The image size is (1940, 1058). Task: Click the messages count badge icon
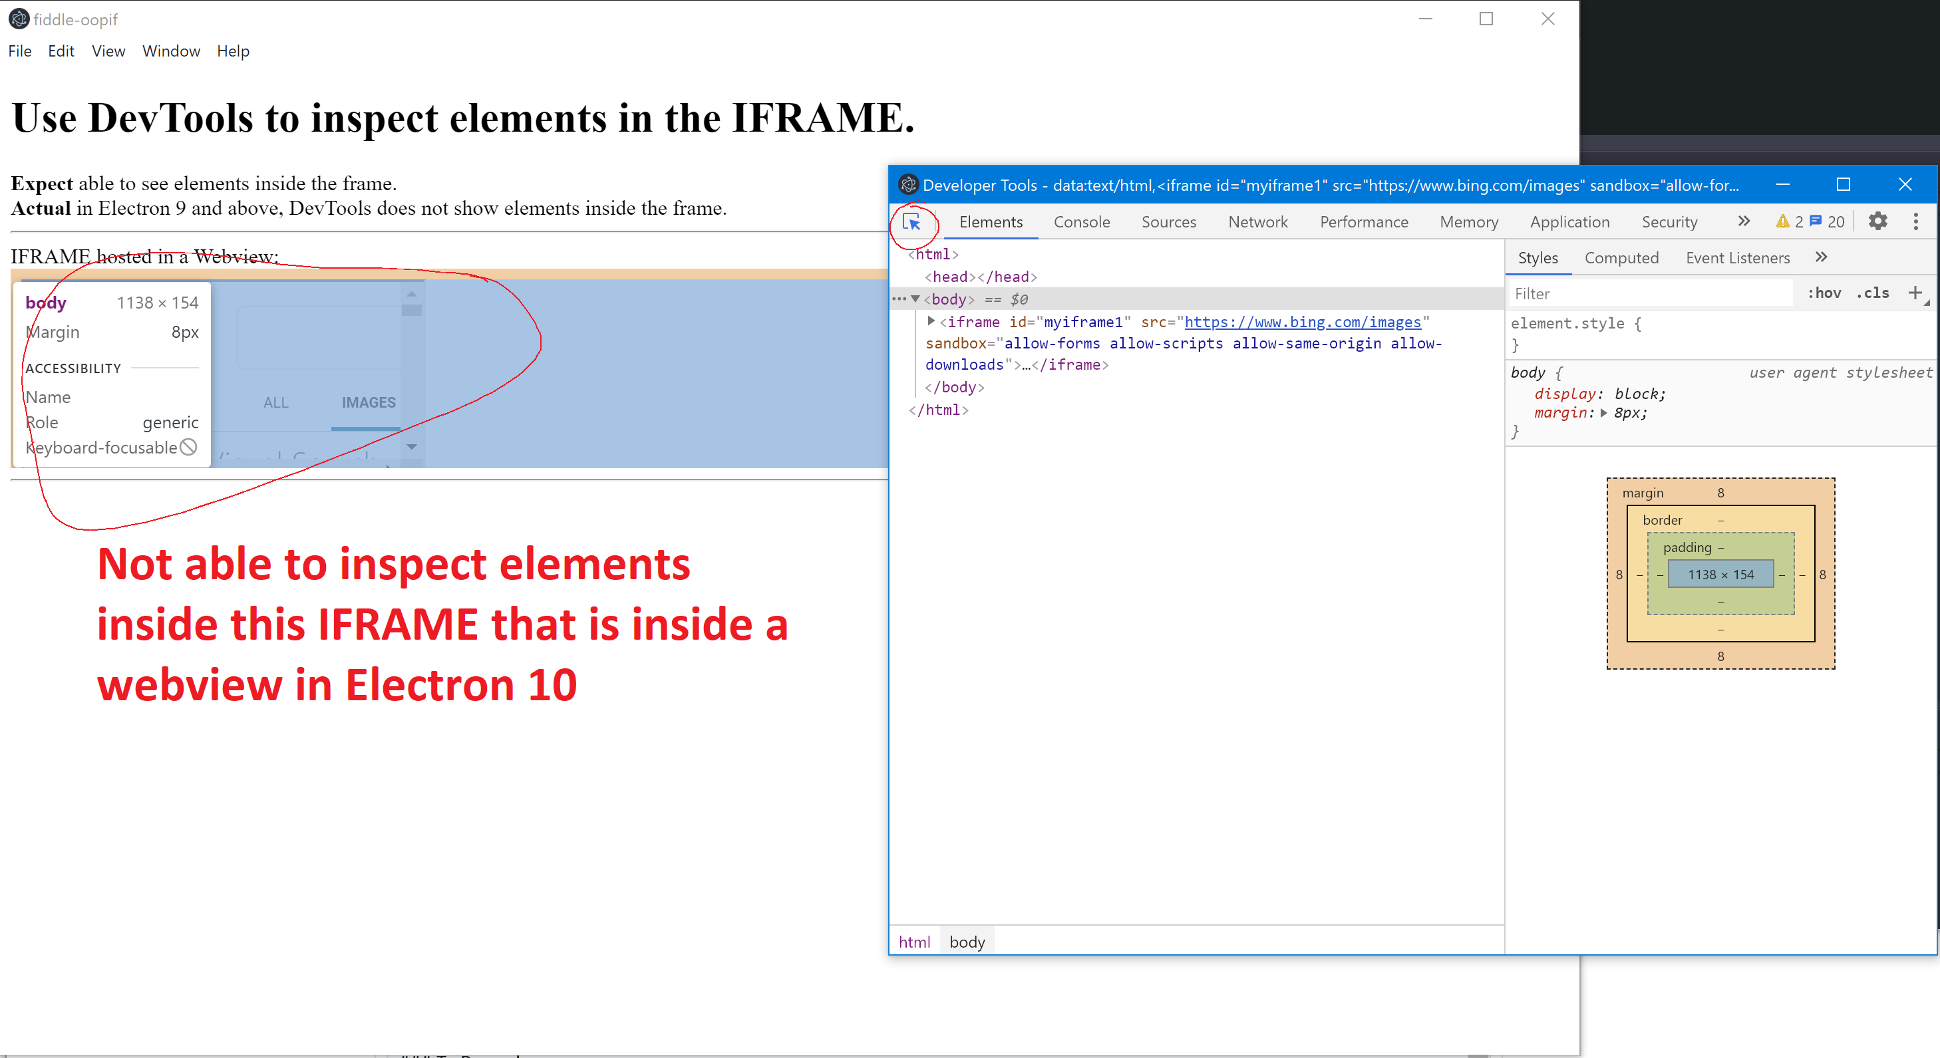point(1816,221)
